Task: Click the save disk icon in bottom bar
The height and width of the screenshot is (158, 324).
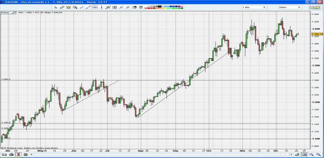Action: click(25, 154)
